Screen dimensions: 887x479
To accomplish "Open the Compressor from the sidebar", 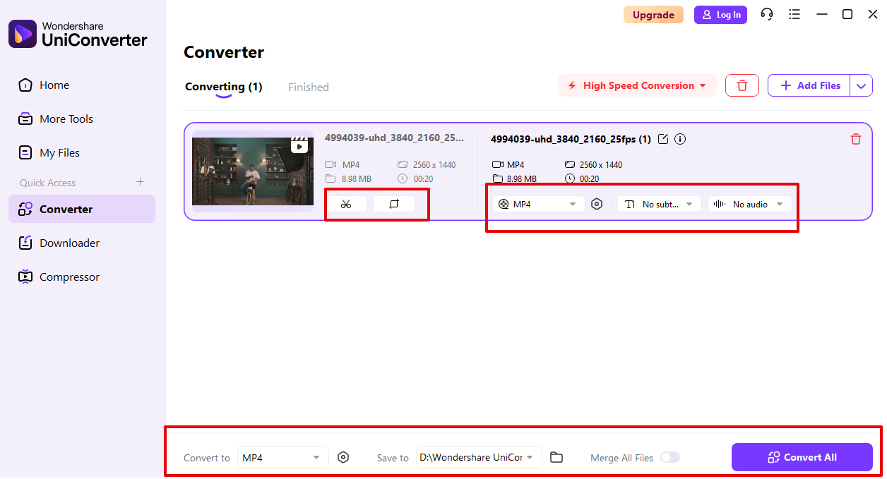I will coord(69,277).
